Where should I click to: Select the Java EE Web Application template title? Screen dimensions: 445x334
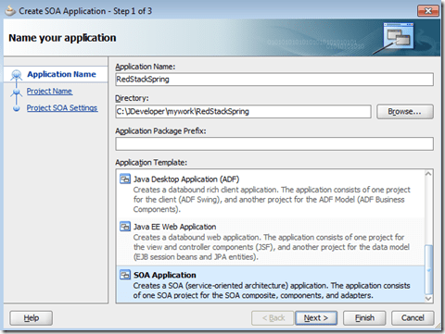(x=174, y=227)
